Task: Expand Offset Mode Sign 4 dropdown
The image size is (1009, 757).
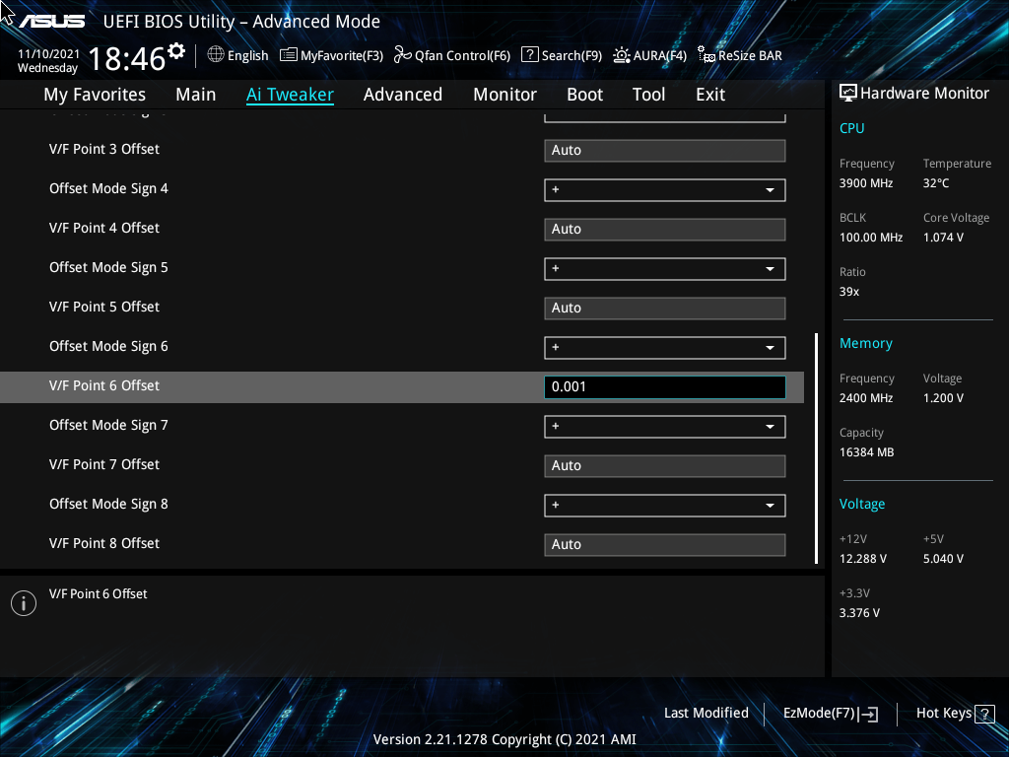Action: click(665, 190)
